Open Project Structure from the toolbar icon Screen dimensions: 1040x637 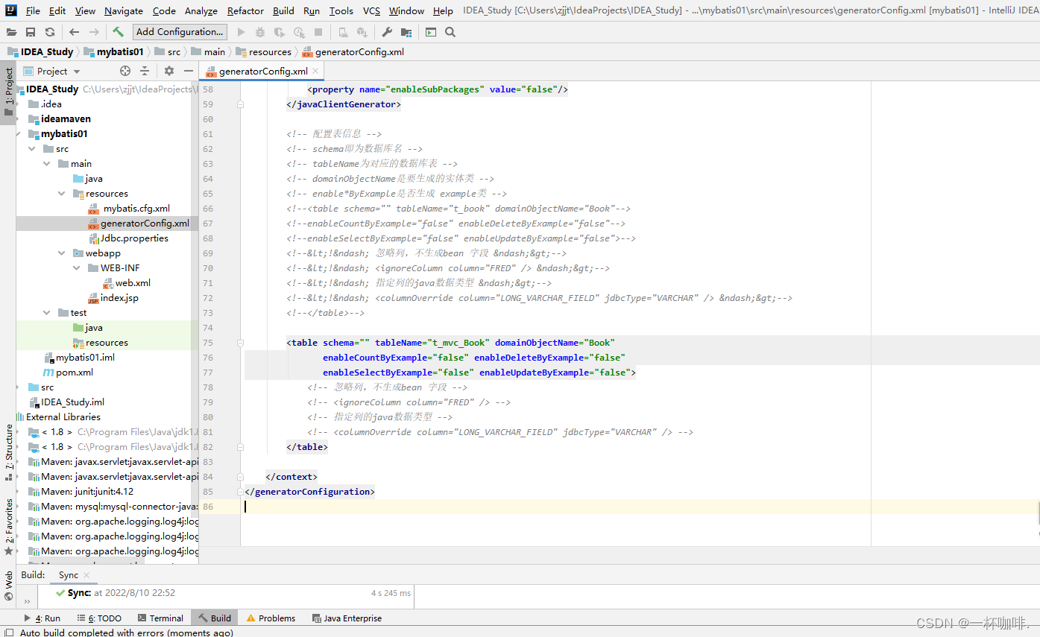(406, 32)
